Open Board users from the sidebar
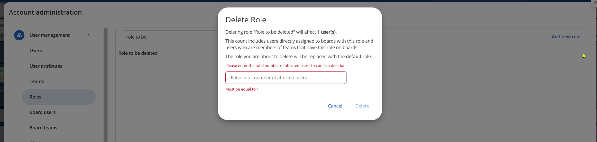This screenshot has height=142, width=597. click(x=43, y=112)
